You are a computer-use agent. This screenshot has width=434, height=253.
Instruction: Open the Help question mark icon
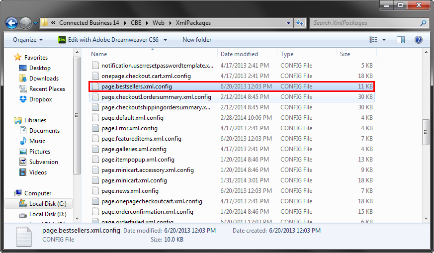[418, 40]
